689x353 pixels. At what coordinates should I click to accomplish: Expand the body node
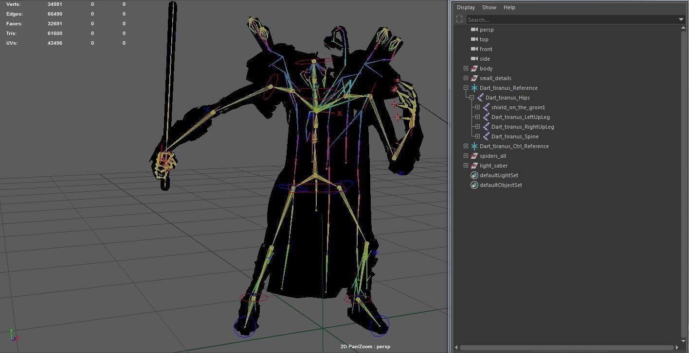coord(466,68)
